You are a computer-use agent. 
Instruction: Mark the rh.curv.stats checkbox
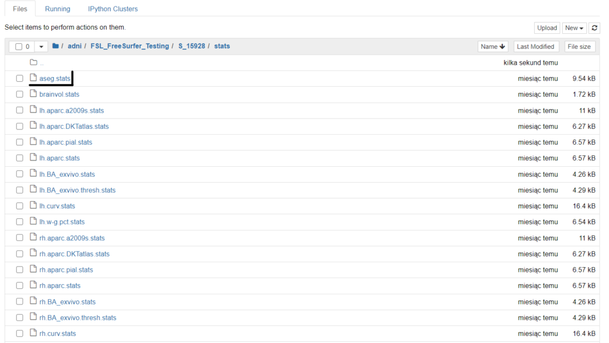tap(20, 334)
